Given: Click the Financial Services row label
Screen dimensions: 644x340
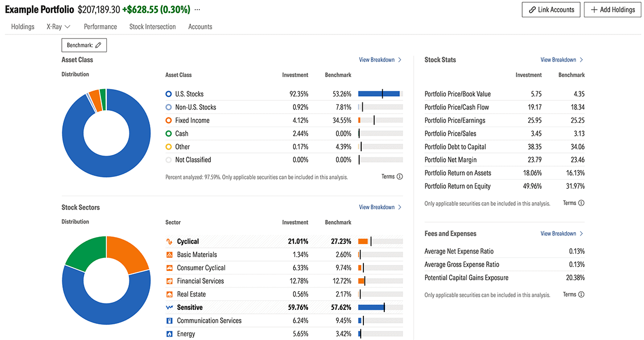Looking at the screenshot, I should pyautogui.click(x=200, y=281).
